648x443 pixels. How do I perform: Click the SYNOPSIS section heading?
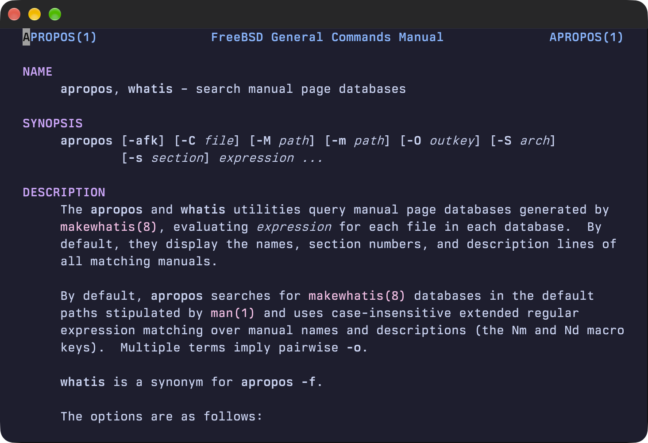pos(53,123)
